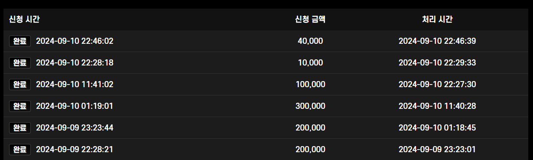Click processed time 2024-09-10 22:46:39
Screen dimensions: 533x160
(x=437, y=41)
